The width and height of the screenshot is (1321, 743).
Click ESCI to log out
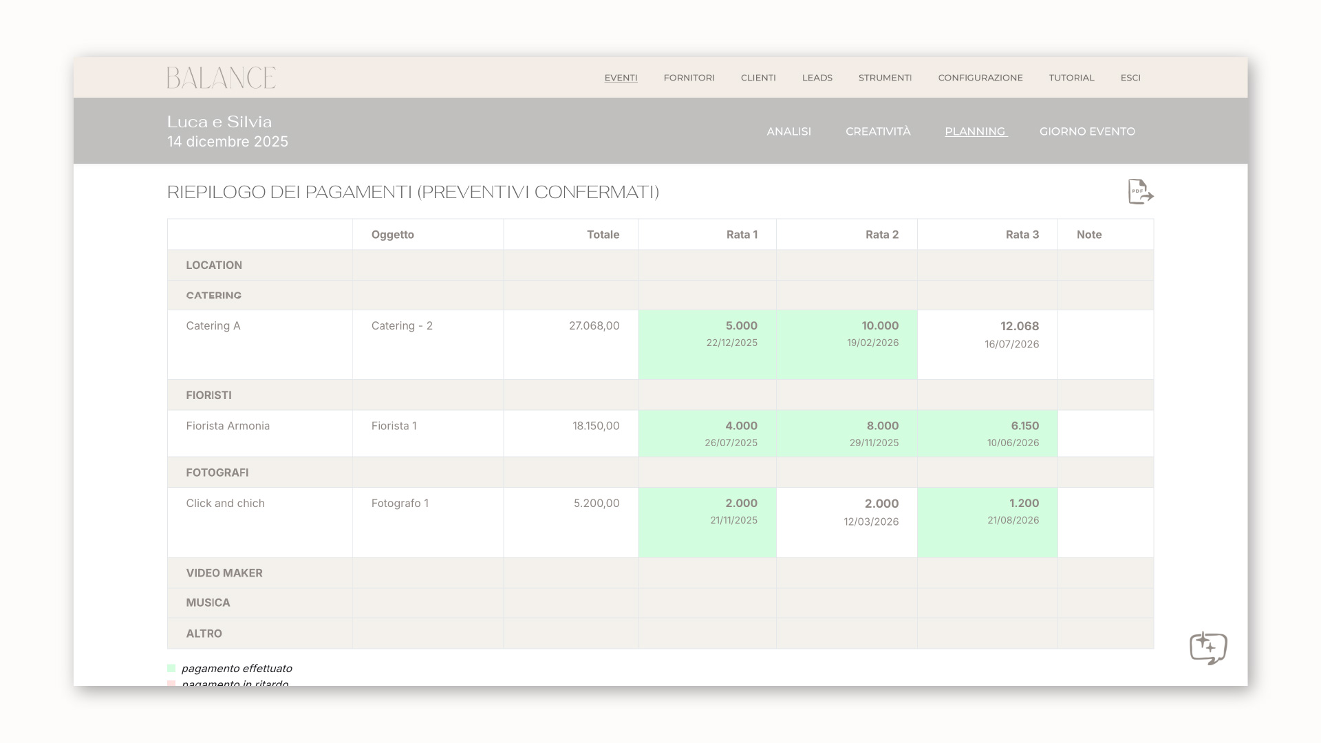1130,78
